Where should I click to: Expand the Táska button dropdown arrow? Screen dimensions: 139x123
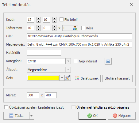click(x=32, y=116)
